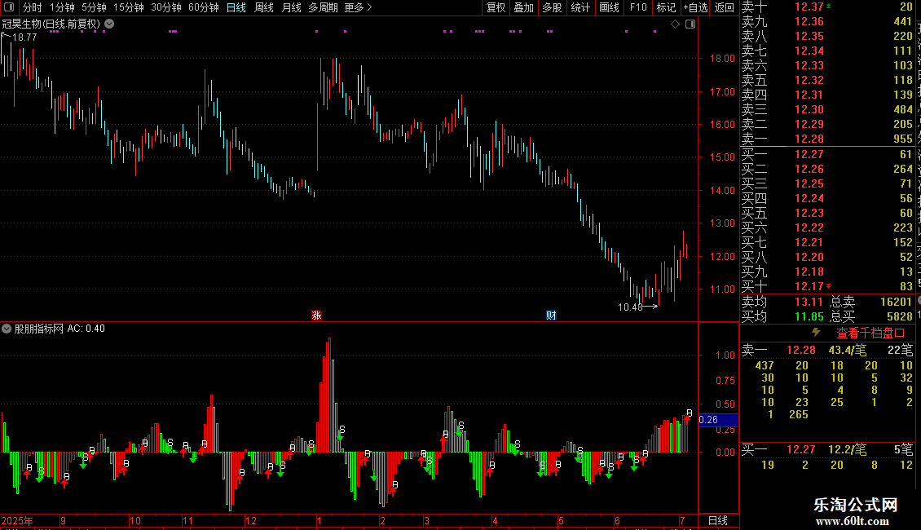Click 买五 price 12.23

[x=809, y=214]
